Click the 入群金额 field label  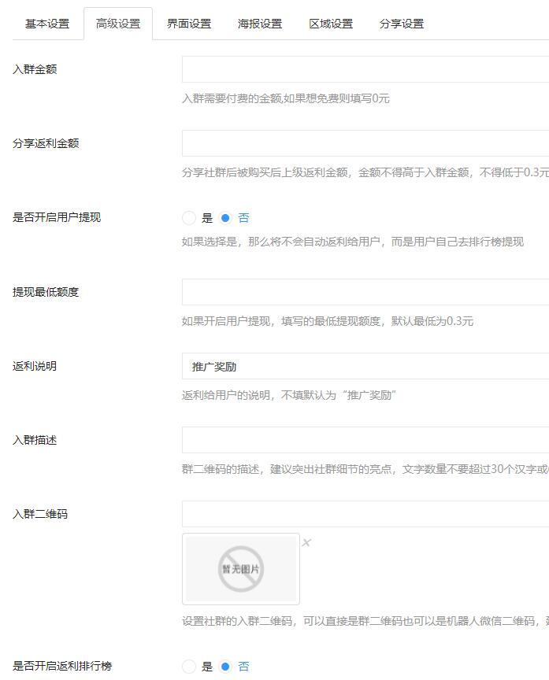click(x=35, y=69)
